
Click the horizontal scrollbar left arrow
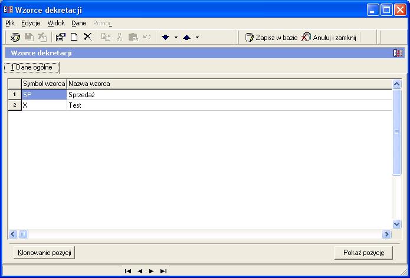(x=13, y=234)
